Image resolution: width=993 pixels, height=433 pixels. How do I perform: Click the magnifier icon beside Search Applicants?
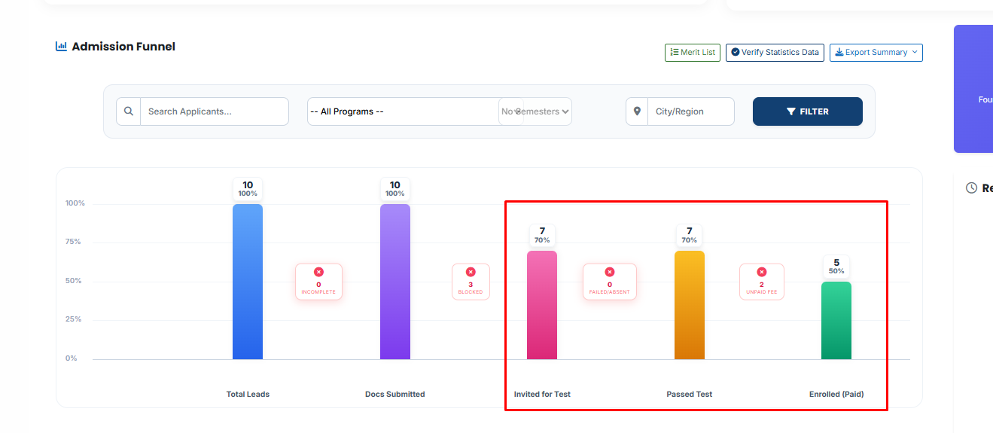[129, 111]
